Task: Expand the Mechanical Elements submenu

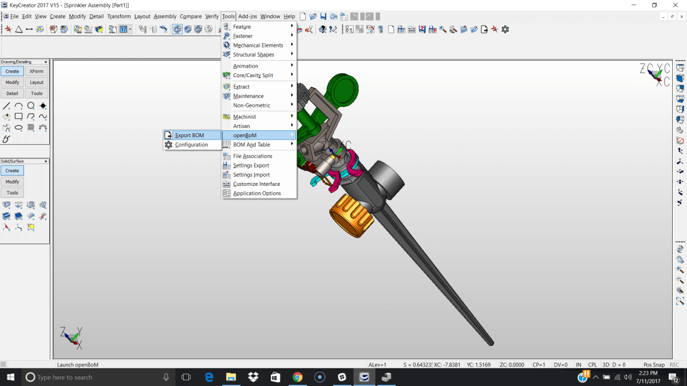Action: tap(259, 45)
